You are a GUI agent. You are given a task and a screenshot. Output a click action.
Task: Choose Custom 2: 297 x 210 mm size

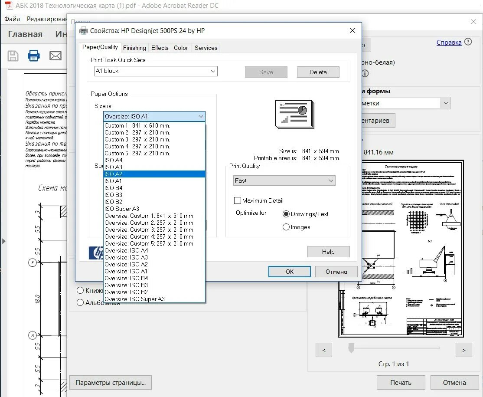tap(154, 132)
